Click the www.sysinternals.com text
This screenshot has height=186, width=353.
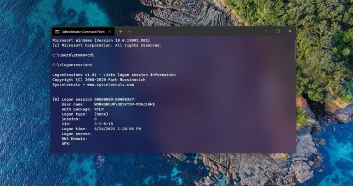110,85
